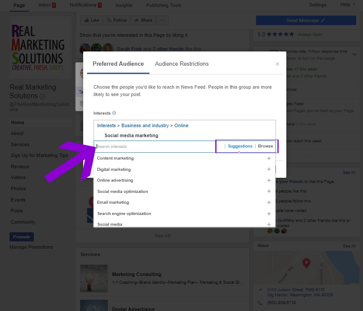
Task: Click the Page tab
Action: (x=19, y=5)
